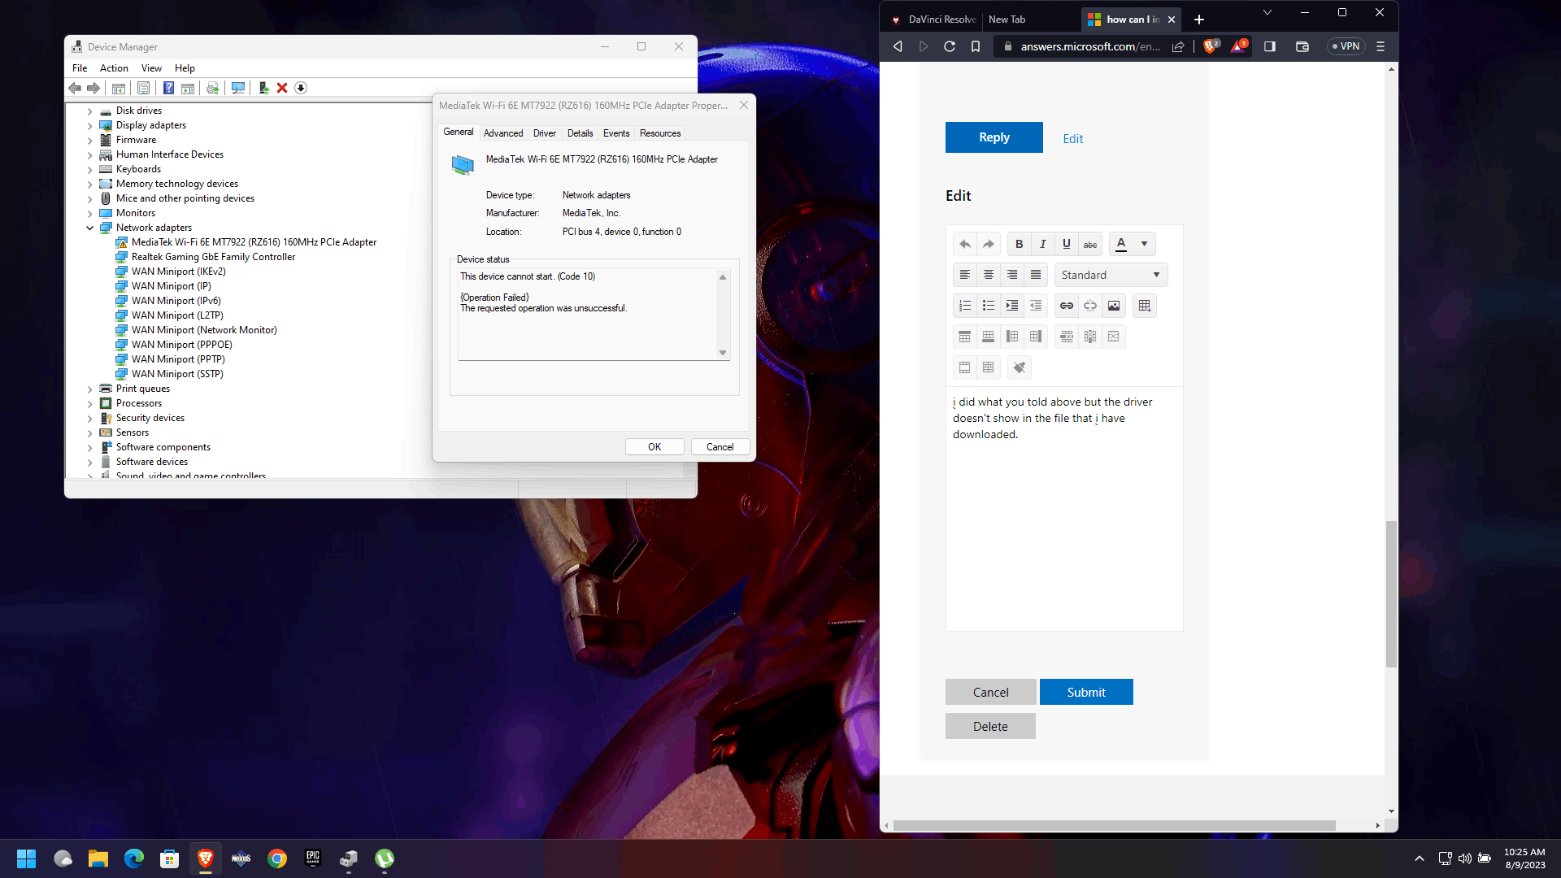Screen dimensions: 1561x878
Task: Click the Bold formatting icon in editor
Action: [x=1019, y=244]
